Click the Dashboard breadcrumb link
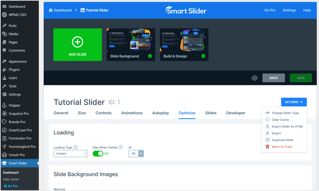 (63, 10)
